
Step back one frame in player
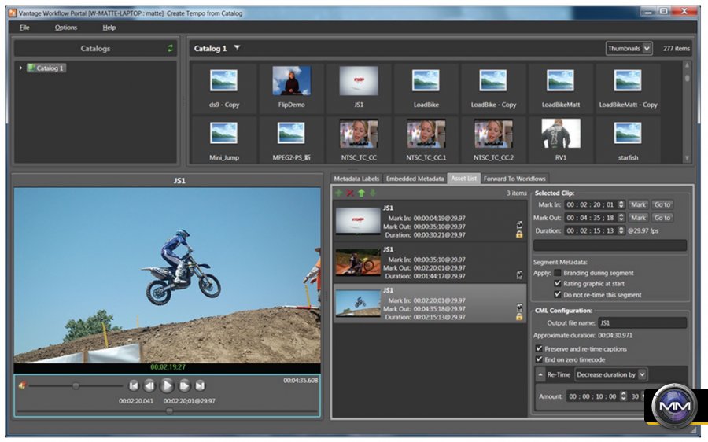(149, 385)
